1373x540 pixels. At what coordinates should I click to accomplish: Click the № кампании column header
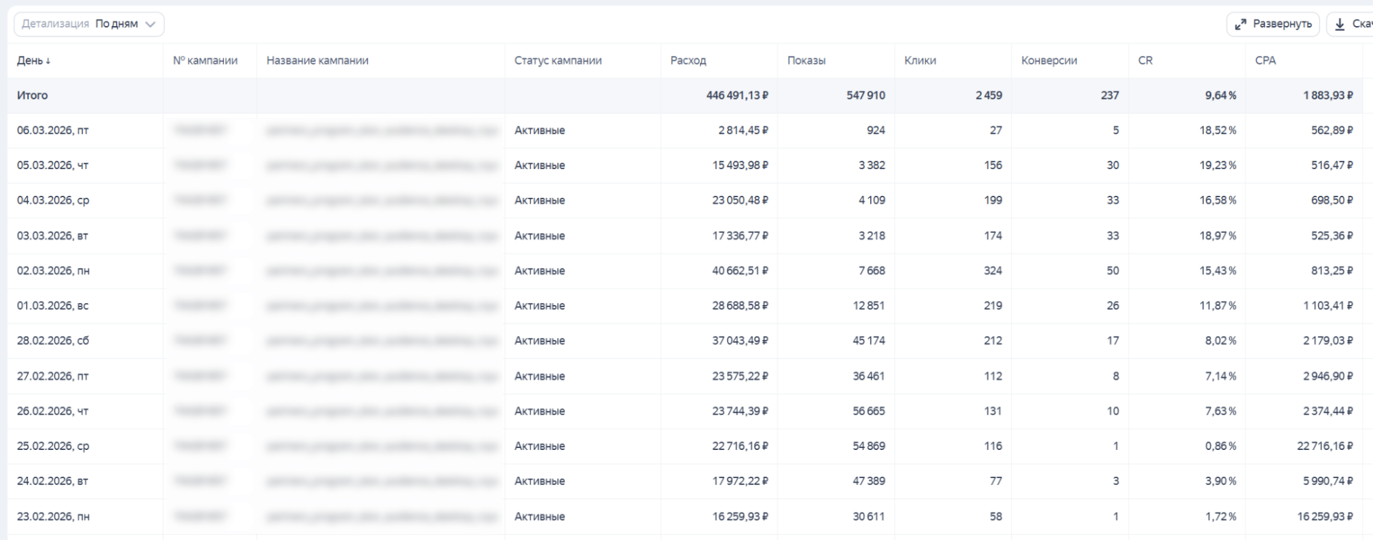click(x=205, y=60)
